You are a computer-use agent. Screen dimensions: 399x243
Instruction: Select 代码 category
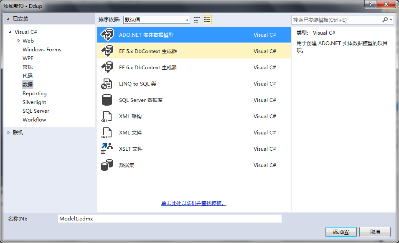28,76
